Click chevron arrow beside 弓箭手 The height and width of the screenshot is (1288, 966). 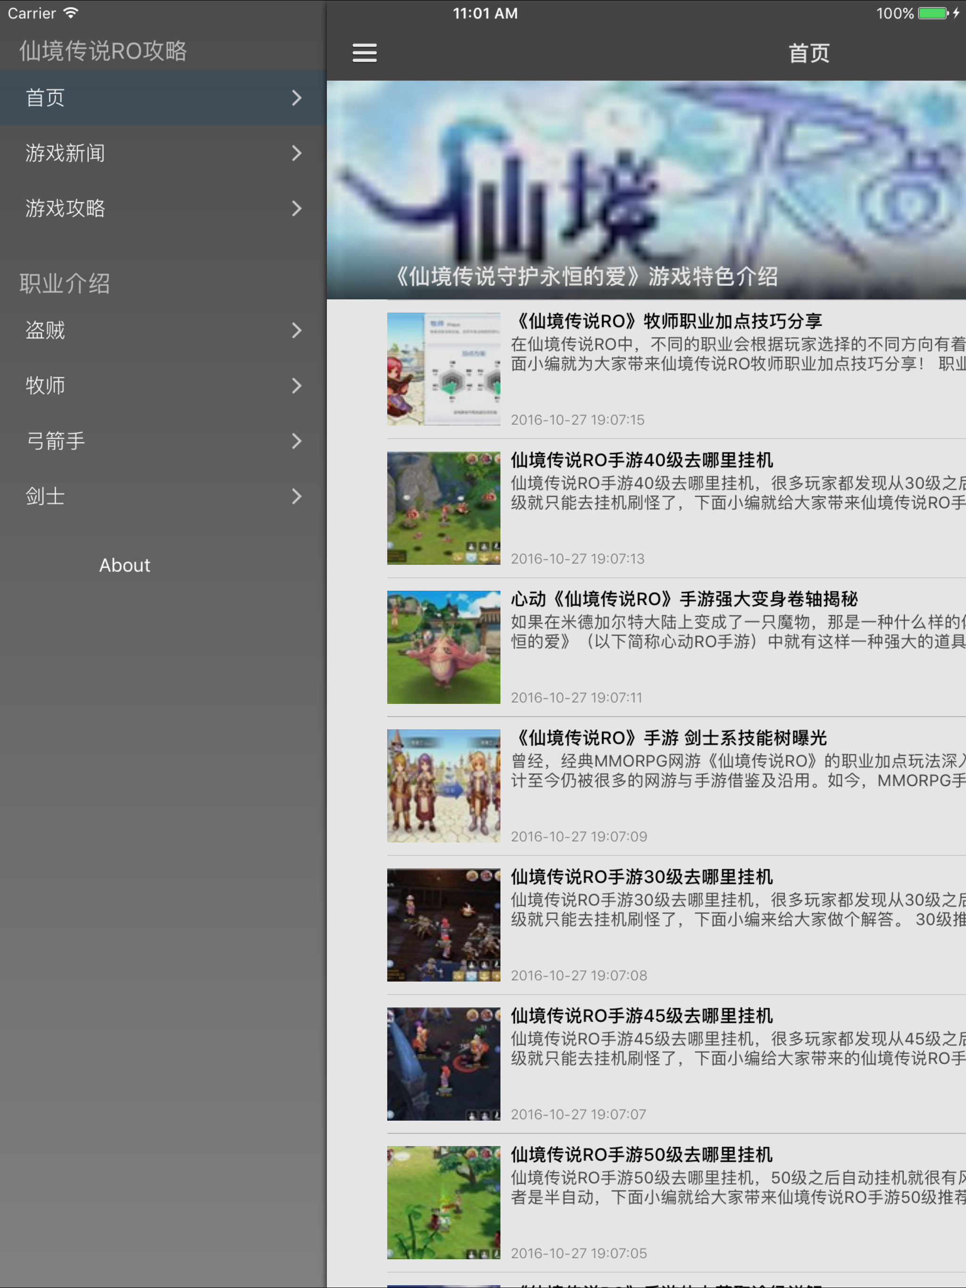(297, 441)
